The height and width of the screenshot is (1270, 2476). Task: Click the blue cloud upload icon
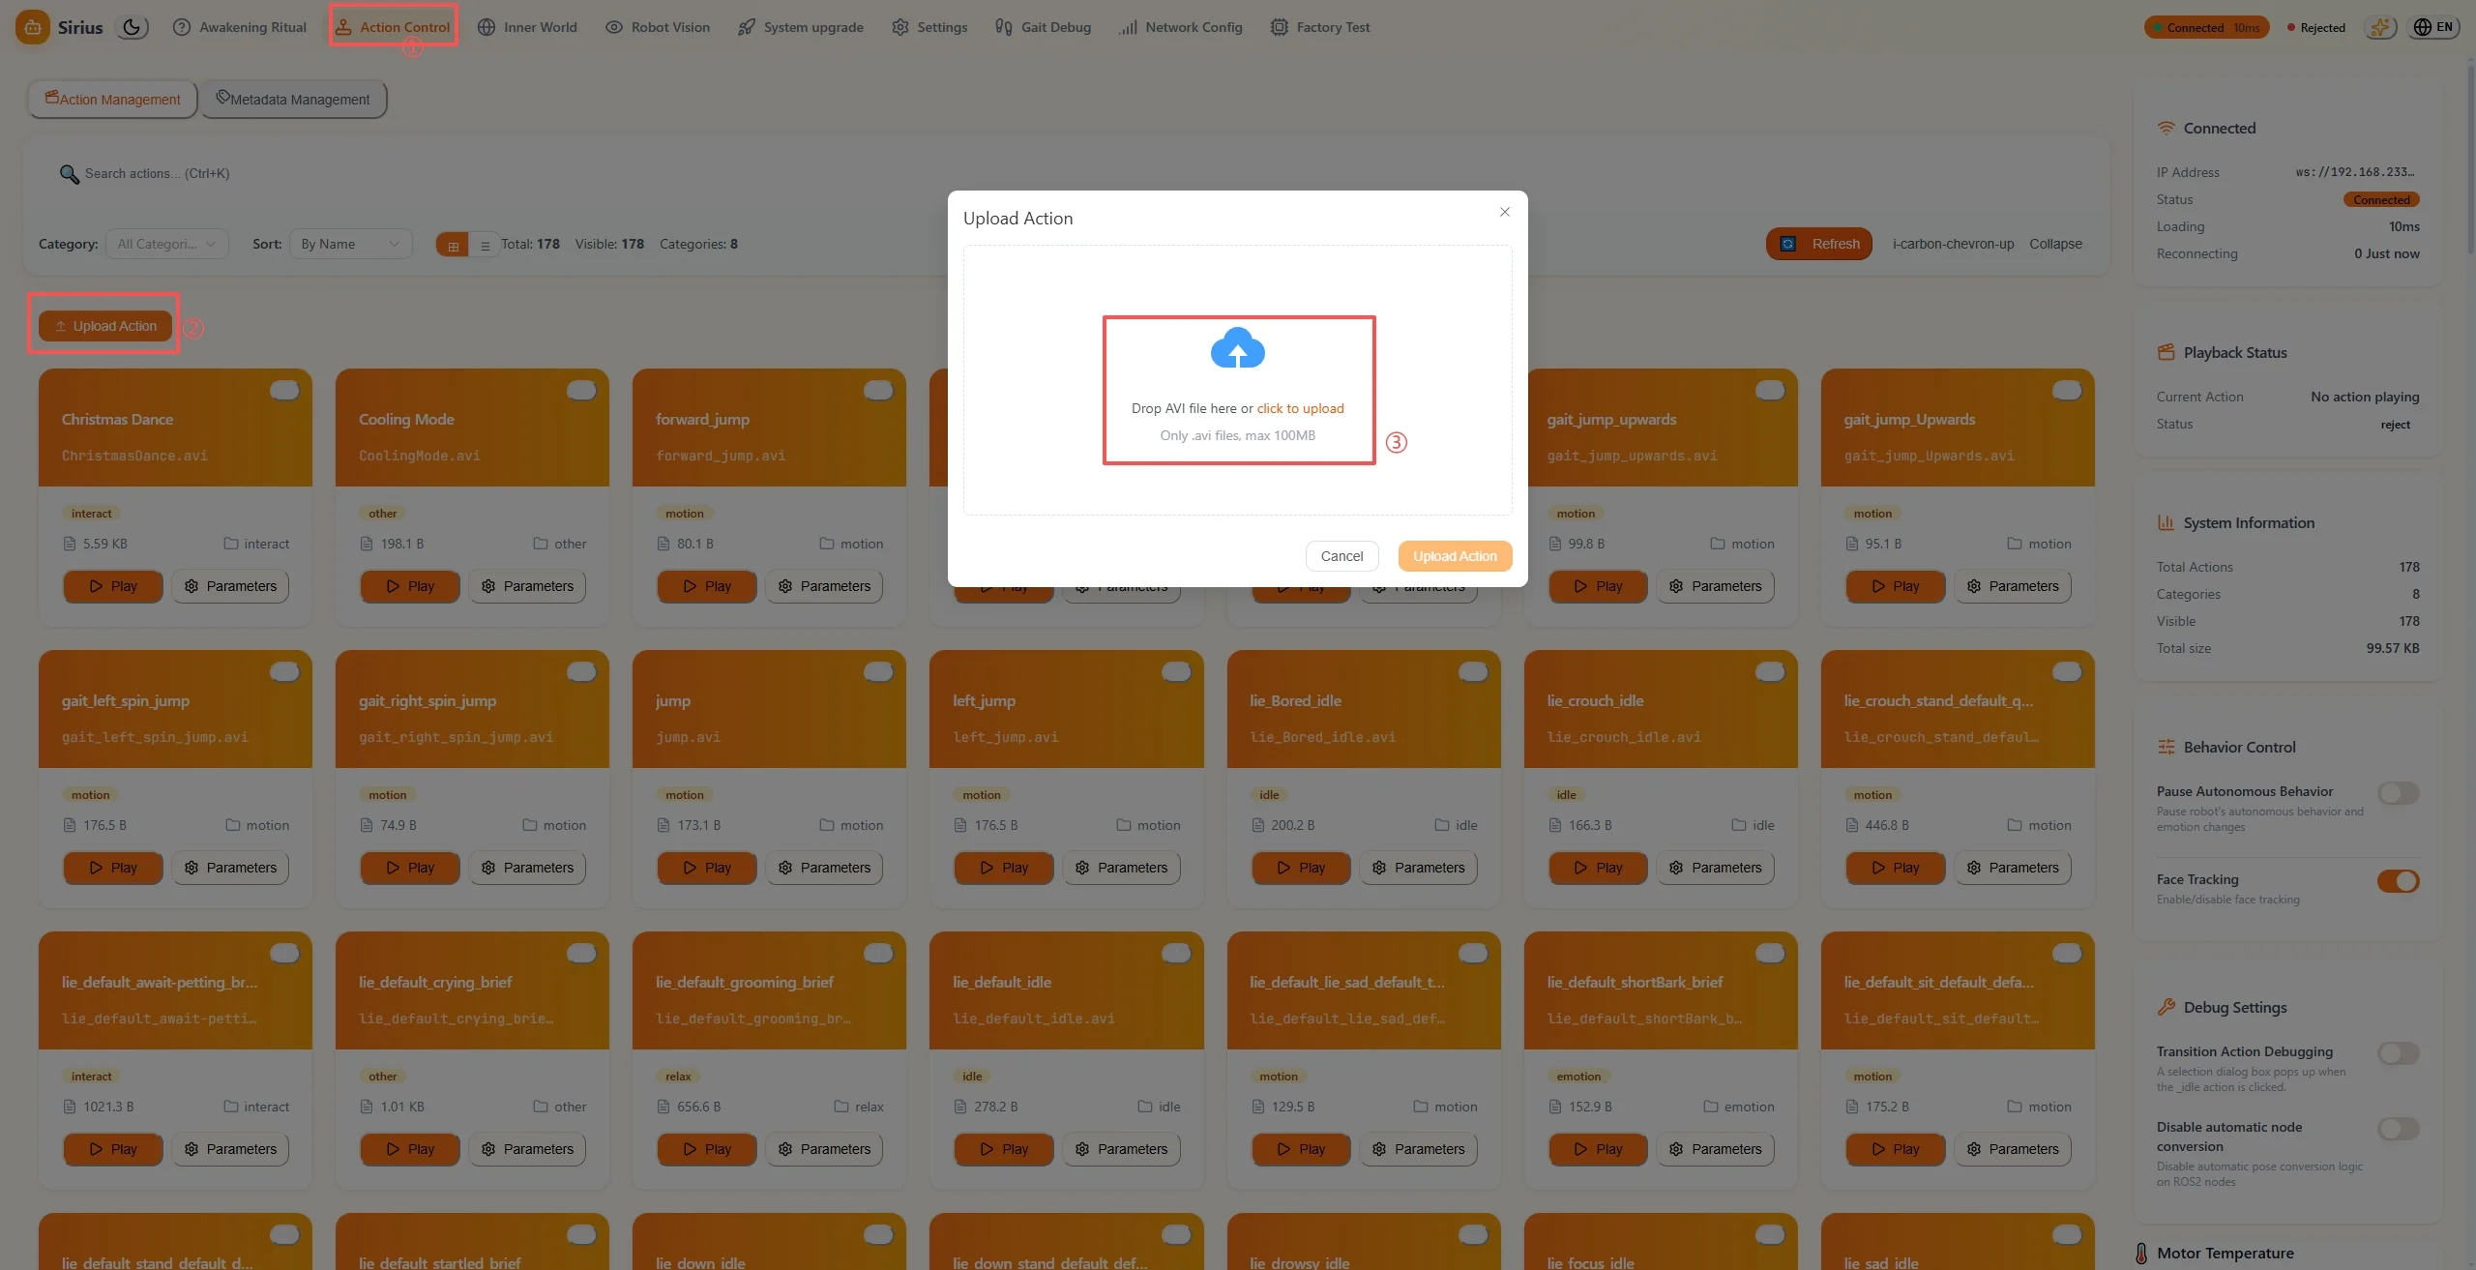click(x=1238, y=348)
